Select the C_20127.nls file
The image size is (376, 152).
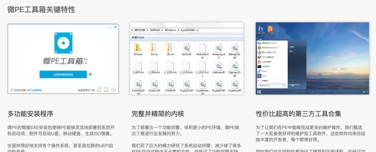pos(203,69)
